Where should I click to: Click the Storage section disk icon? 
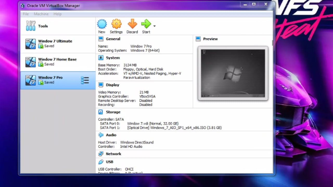[x=101, y=112]
